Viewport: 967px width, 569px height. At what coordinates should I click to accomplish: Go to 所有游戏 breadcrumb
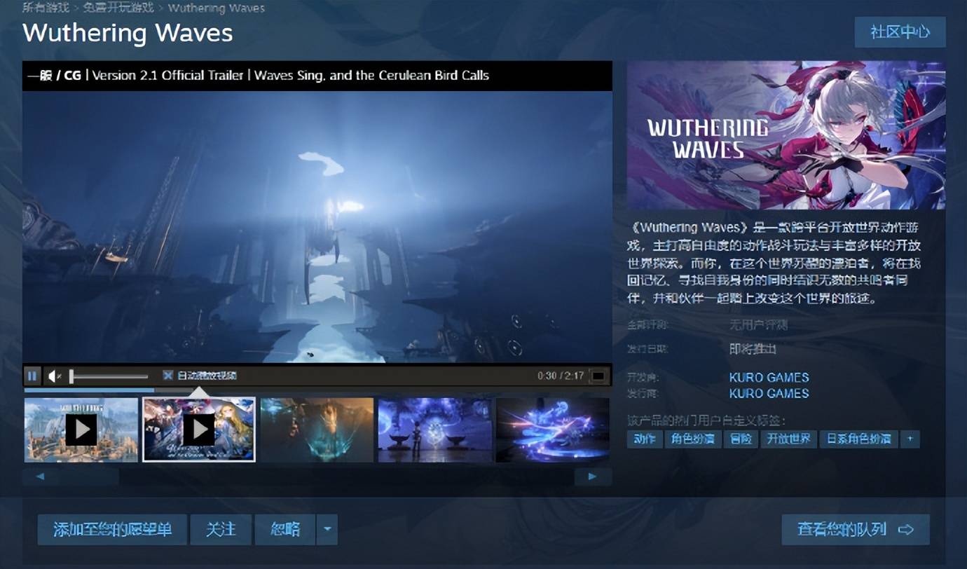pyautogui.click(x=46, y=8)
